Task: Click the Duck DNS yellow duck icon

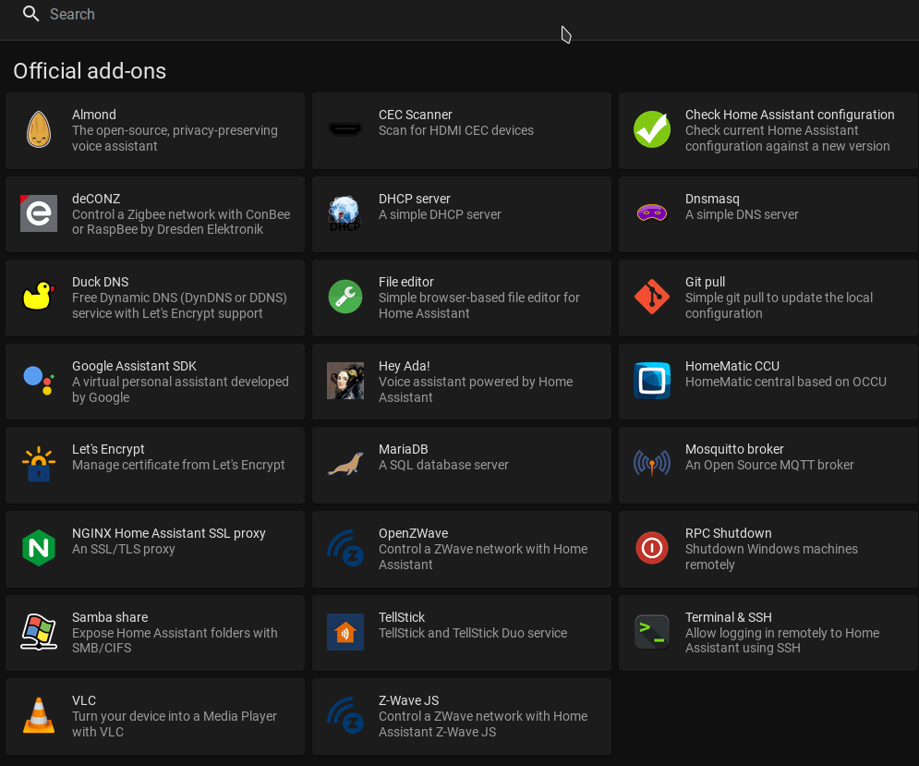Action: point(39,297)
